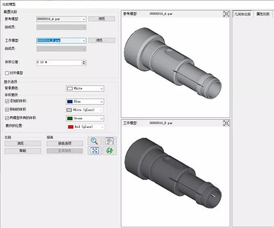The width and height of the screenshot is (274, 228).
Task: Maximize the reference model 00000016_A.par preview
Action: 226,14
